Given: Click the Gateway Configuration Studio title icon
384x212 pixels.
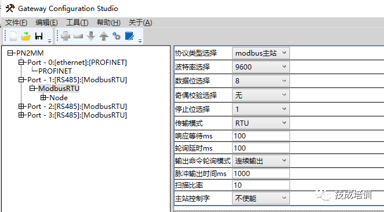Looking at the screenshot, I should pyautogui.click(x=10, y=8).
